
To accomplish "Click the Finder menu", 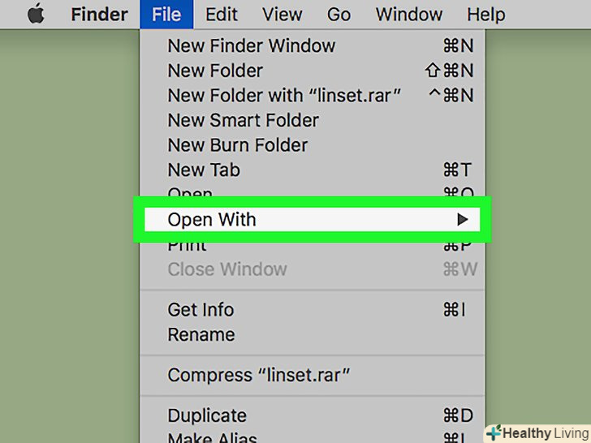I will [x=98, y=15].
